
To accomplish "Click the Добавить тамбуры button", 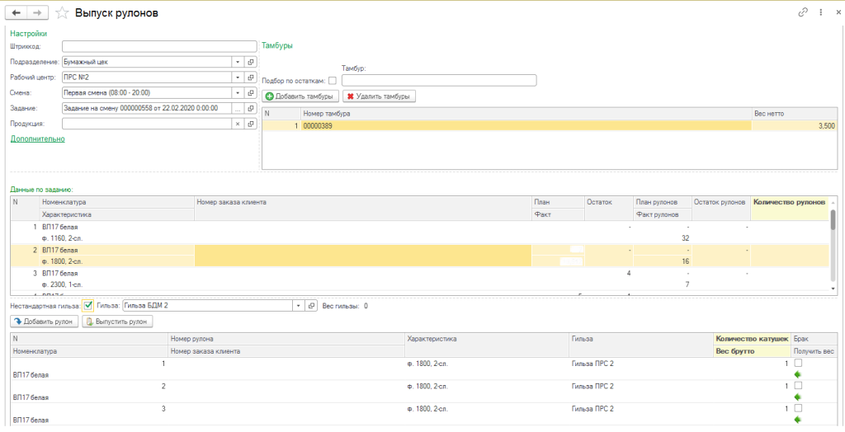I will [x=300, y=96].
